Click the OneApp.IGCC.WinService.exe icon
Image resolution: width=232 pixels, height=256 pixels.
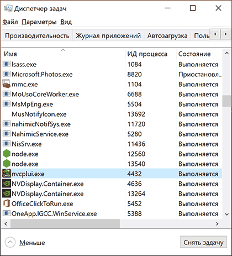click(7, 213)
